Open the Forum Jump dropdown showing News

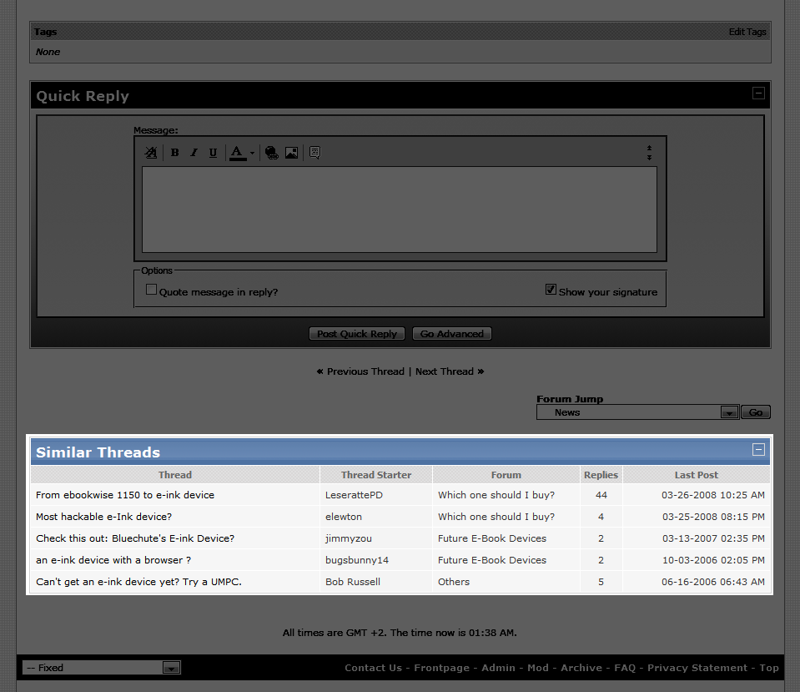pyautogui.click(x=638, y=412)
